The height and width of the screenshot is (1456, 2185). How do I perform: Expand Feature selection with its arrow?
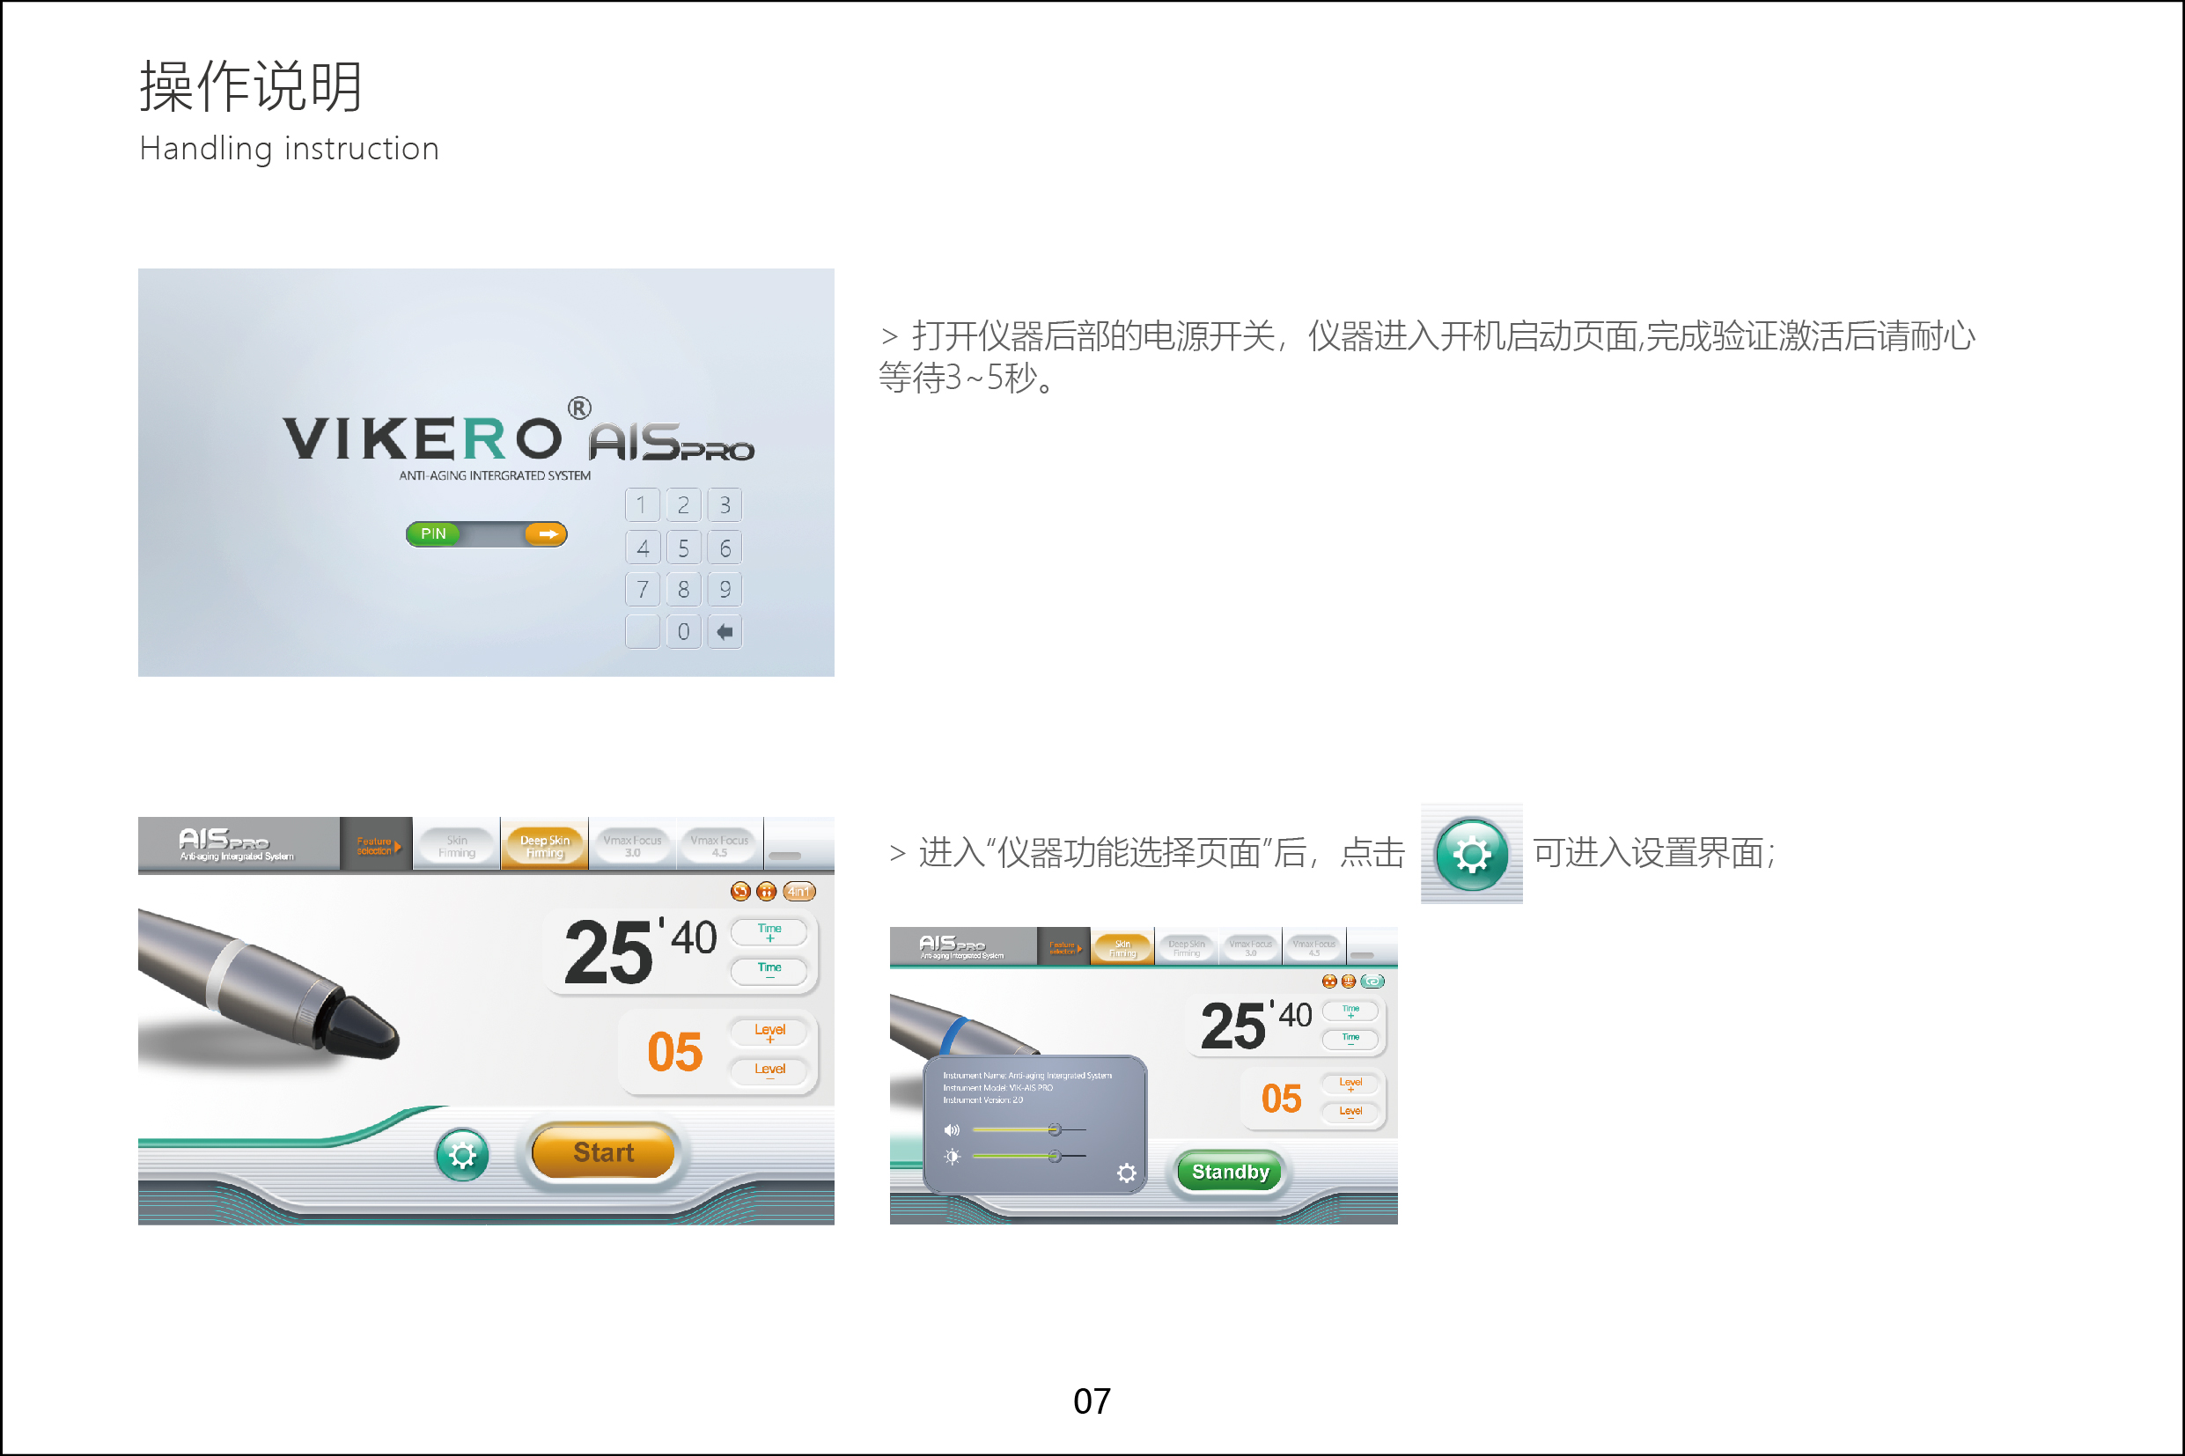tap(399, 846)
